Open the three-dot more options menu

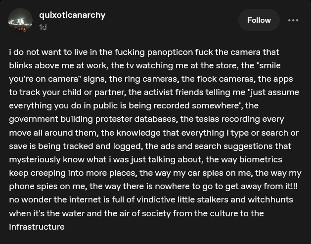click(293, 20)
